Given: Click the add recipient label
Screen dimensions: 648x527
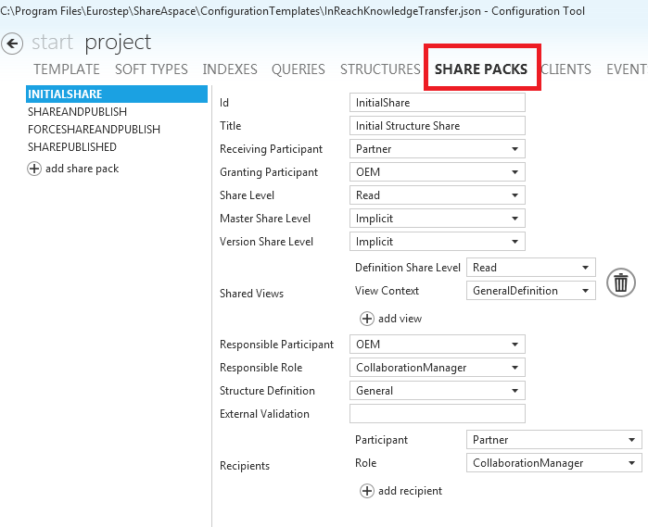Looking at the screenshot, I should [x=410, y=491].
